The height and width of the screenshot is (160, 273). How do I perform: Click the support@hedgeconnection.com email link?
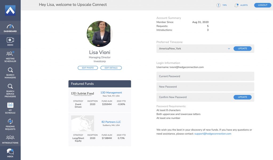coord(213,134)
